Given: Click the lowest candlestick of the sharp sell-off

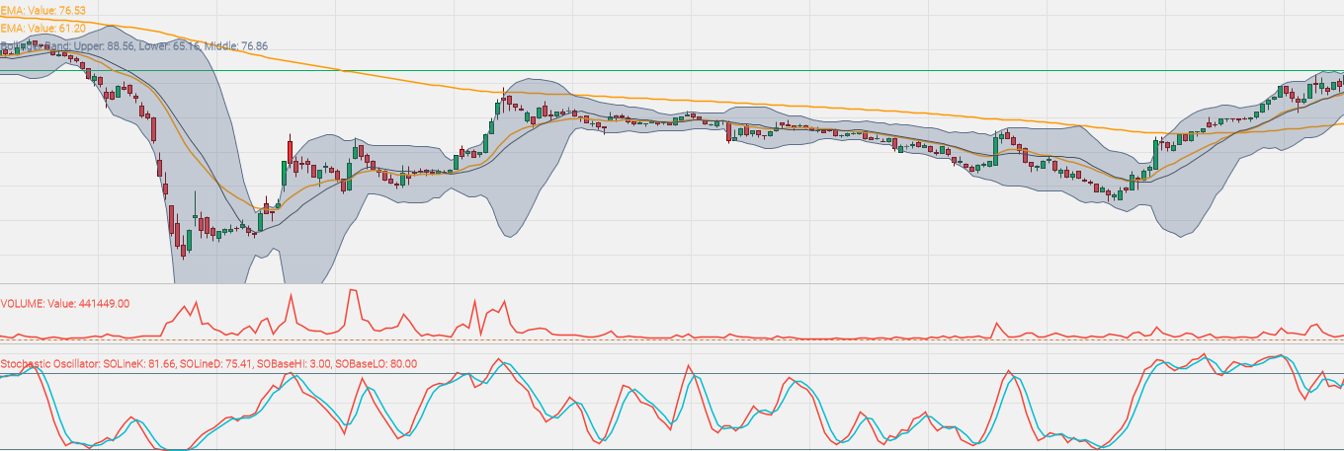Looking at the screenshot, I should 184,247.
